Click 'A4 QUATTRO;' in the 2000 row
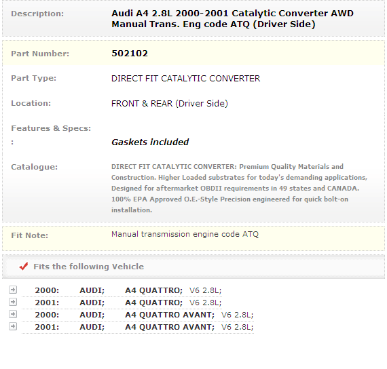 pyautogui.click(x=153, y=290)
